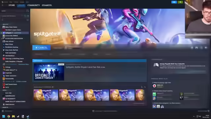Select Tower Dominion in library list
Screen dimensions: 211x119
11,76
